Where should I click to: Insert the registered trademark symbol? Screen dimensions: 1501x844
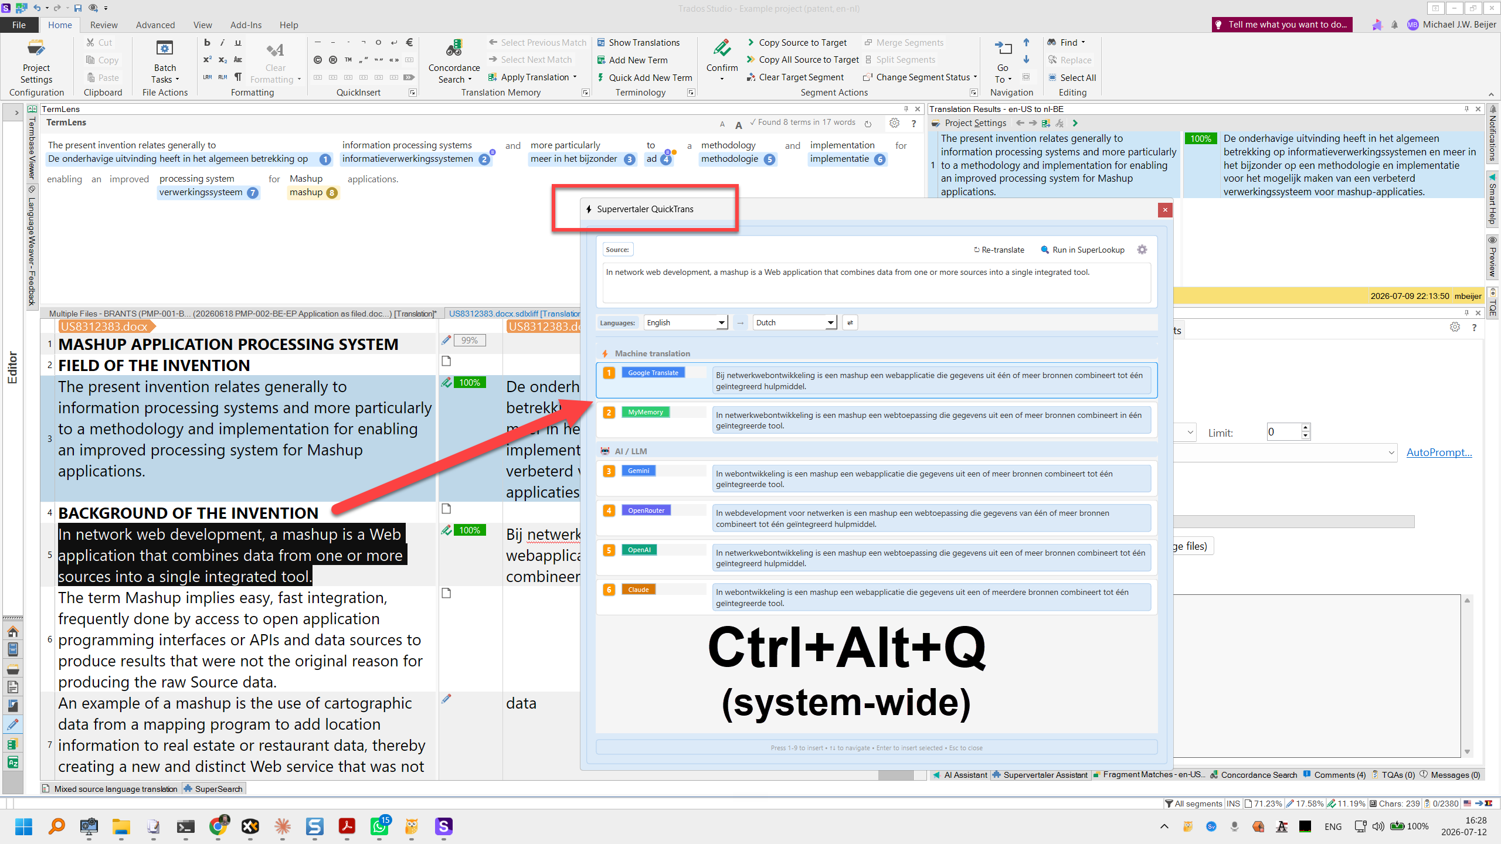332,60
